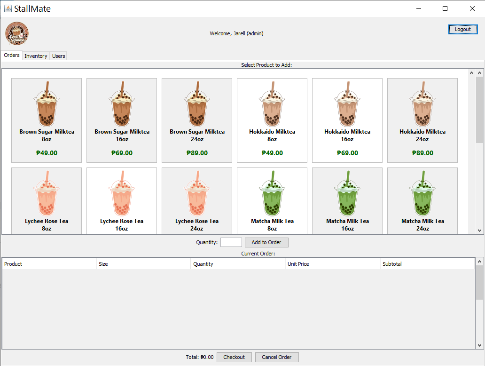
Task: Maximize the StallMate window
Action: click(x=445, y=8)
